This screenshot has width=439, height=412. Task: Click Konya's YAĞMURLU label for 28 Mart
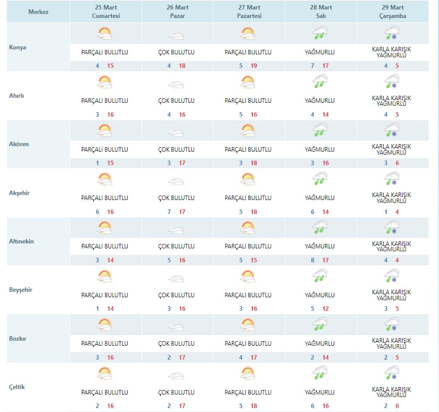pyautogui.click(x=320, y=52)
